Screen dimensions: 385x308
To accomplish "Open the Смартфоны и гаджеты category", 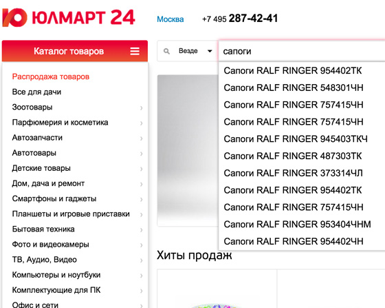I will [x=54, y=198].
